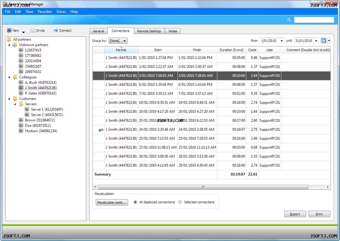Click computer icon next to Server 2
The height and width of the screenshot is (241, 340).
click(x=27, y=115)
